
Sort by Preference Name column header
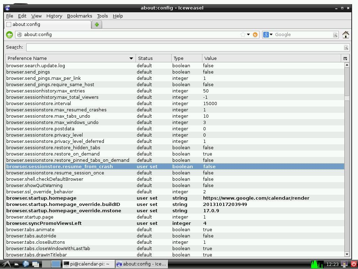(x=70, y=58)
